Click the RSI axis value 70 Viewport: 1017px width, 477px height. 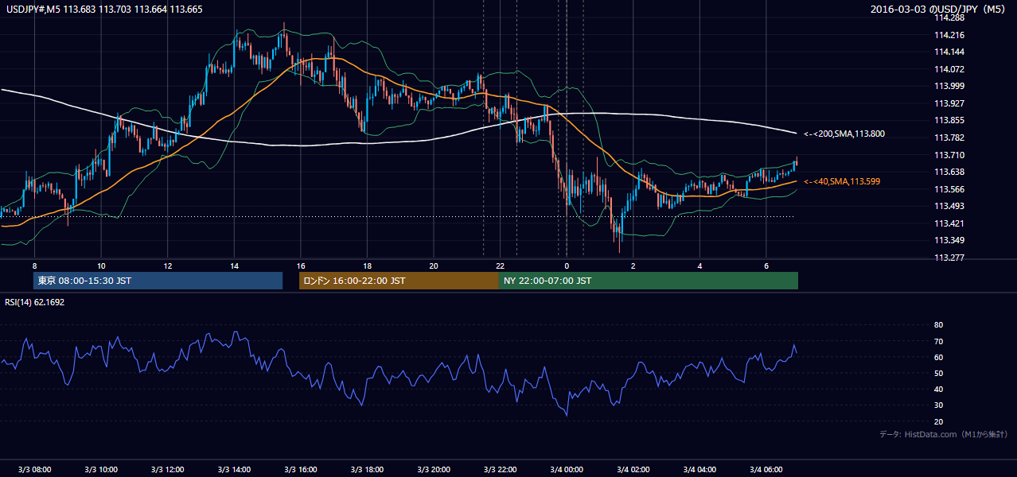938,341
